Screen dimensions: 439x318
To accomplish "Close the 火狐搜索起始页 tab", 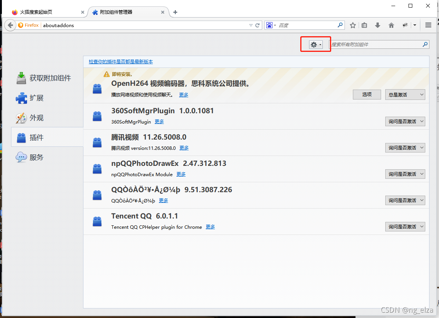I will click(82, 12).
